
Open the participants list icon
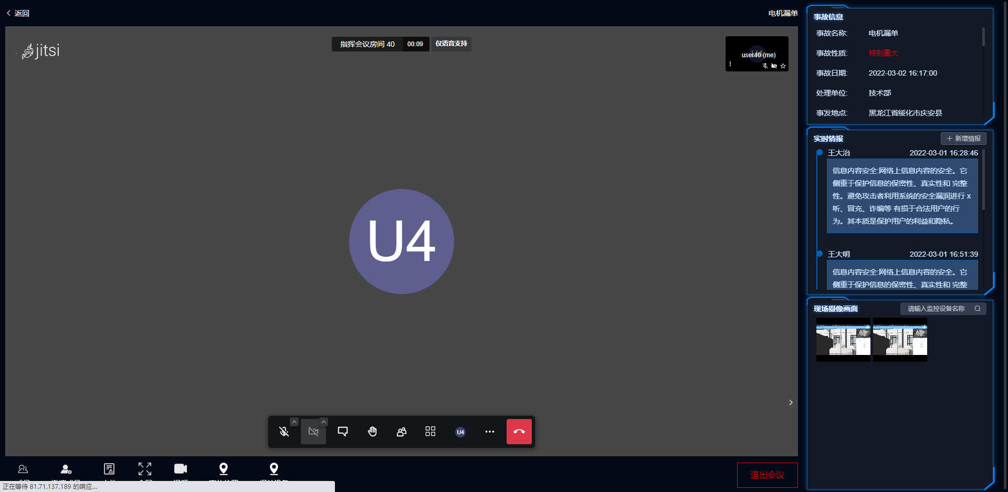coord(402,432)
